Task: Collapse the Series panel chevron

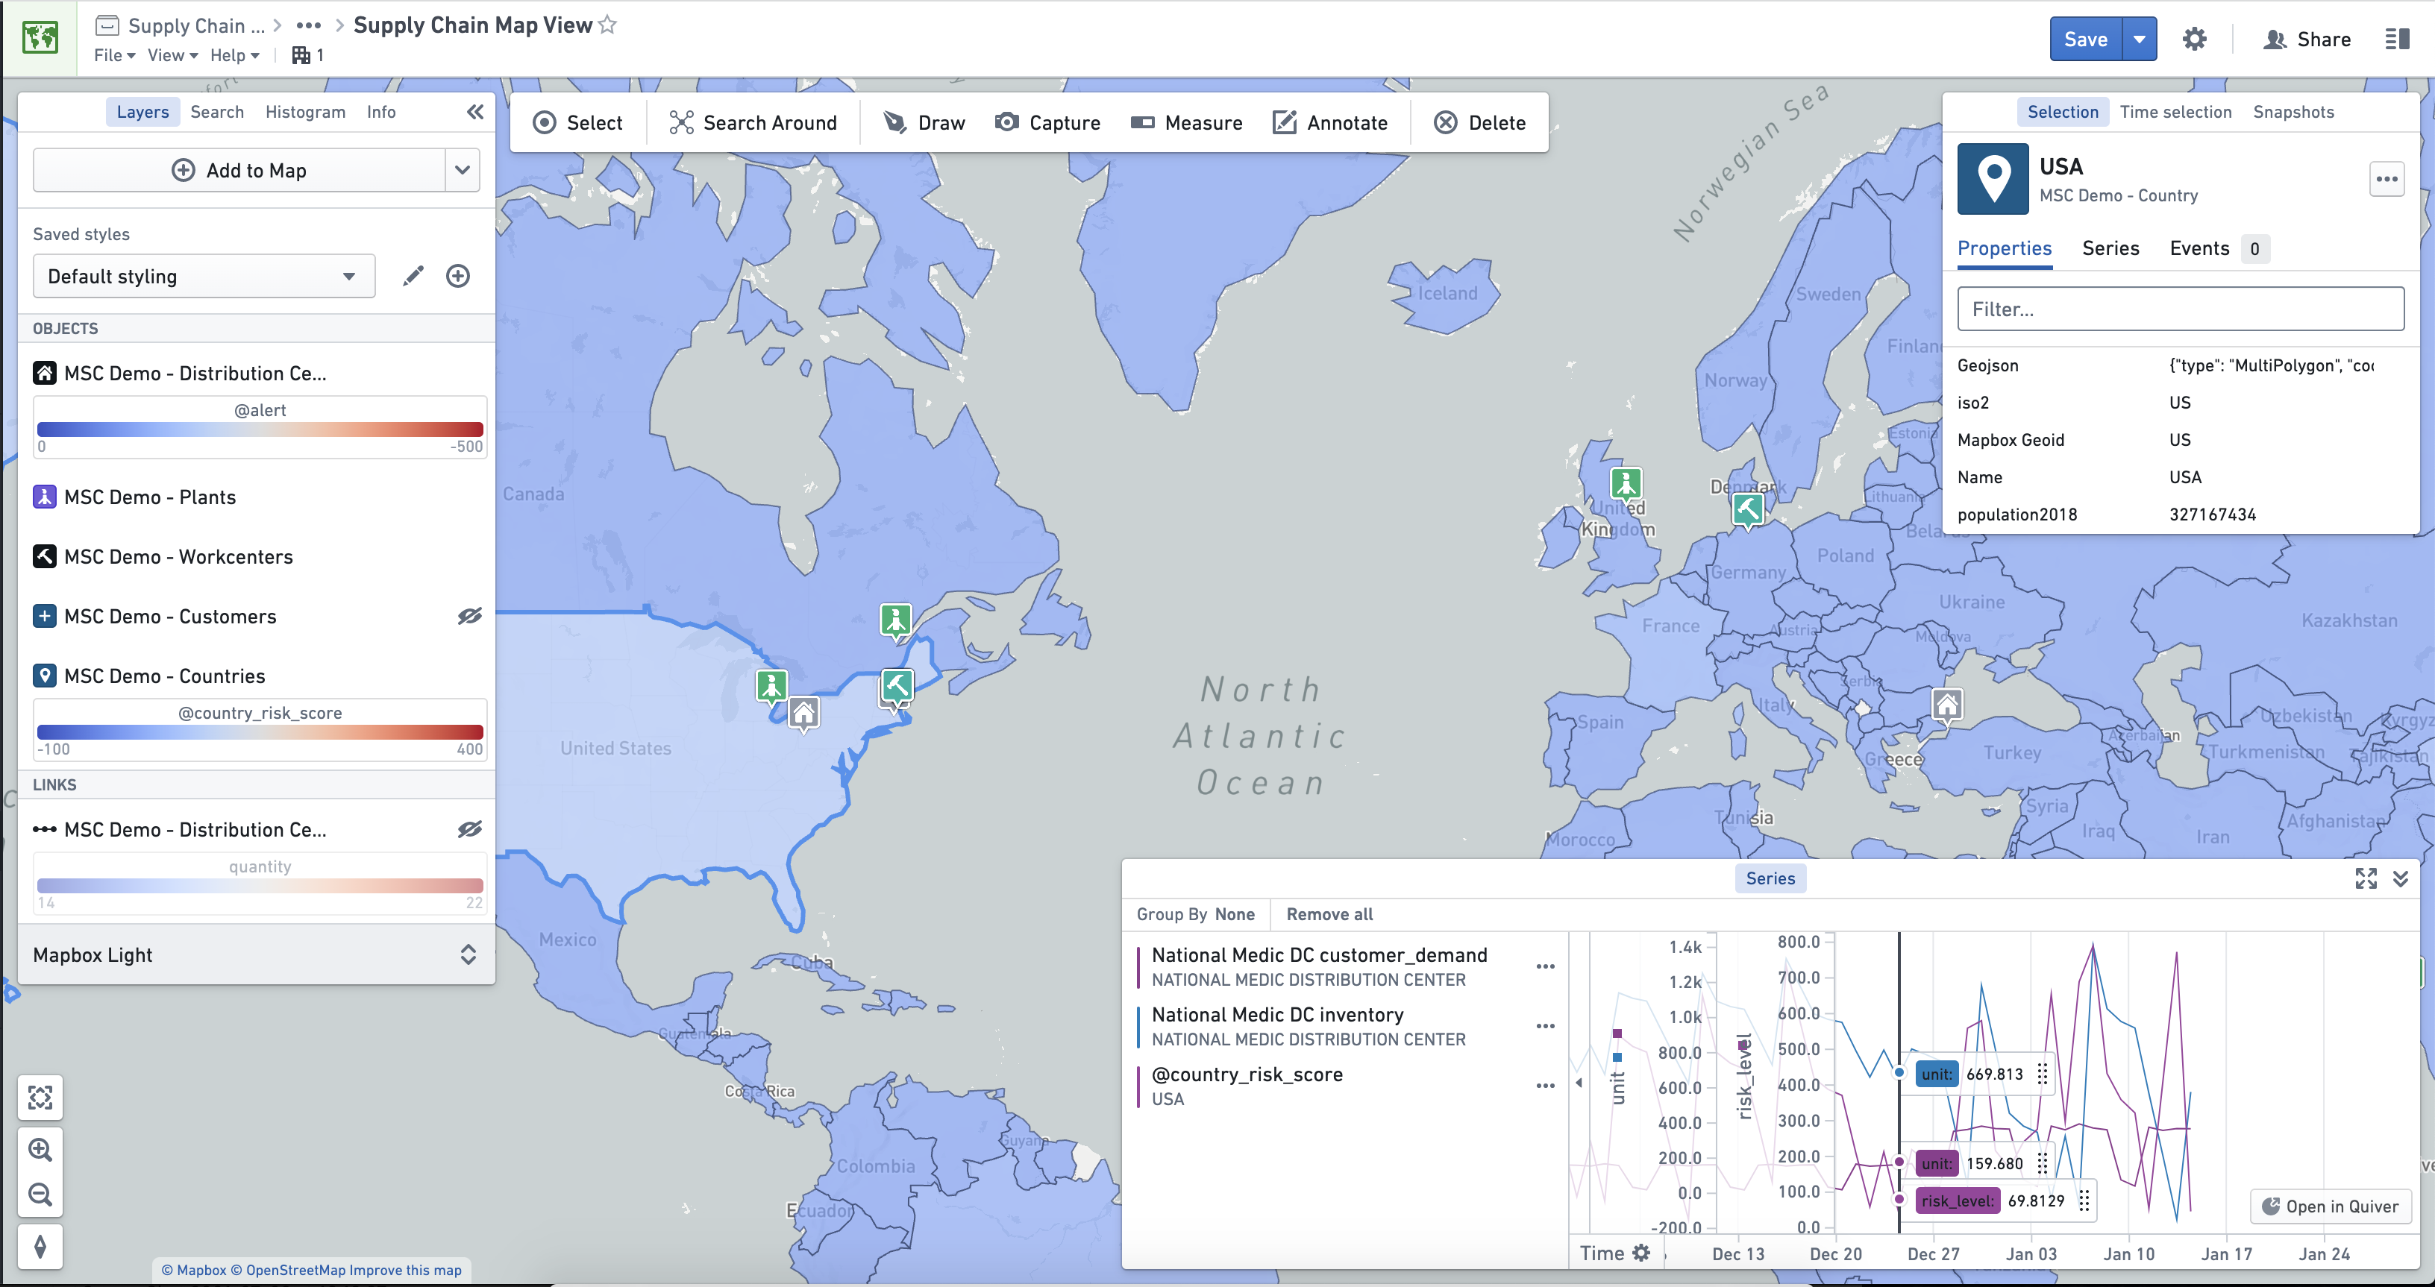Action: 2400,879
